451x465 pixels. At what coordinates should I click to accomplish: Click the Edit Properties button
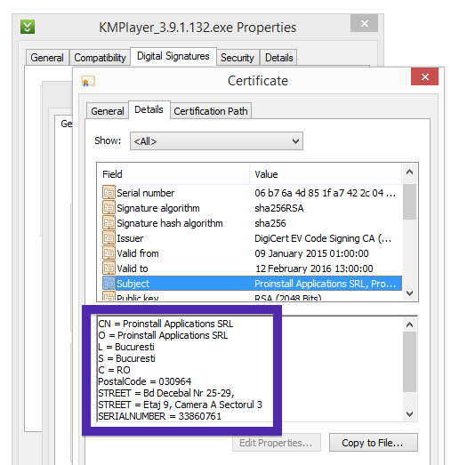[277, 443]
